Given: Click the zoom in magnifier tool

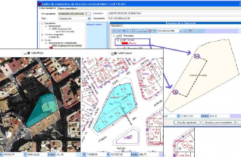Looking at the screenshot, I should 115,31.
